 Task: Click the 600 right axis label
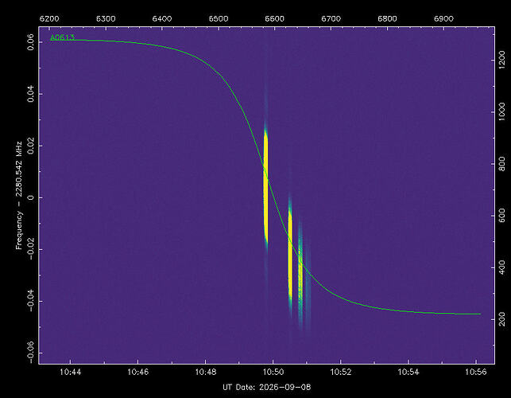coord(502,216)
